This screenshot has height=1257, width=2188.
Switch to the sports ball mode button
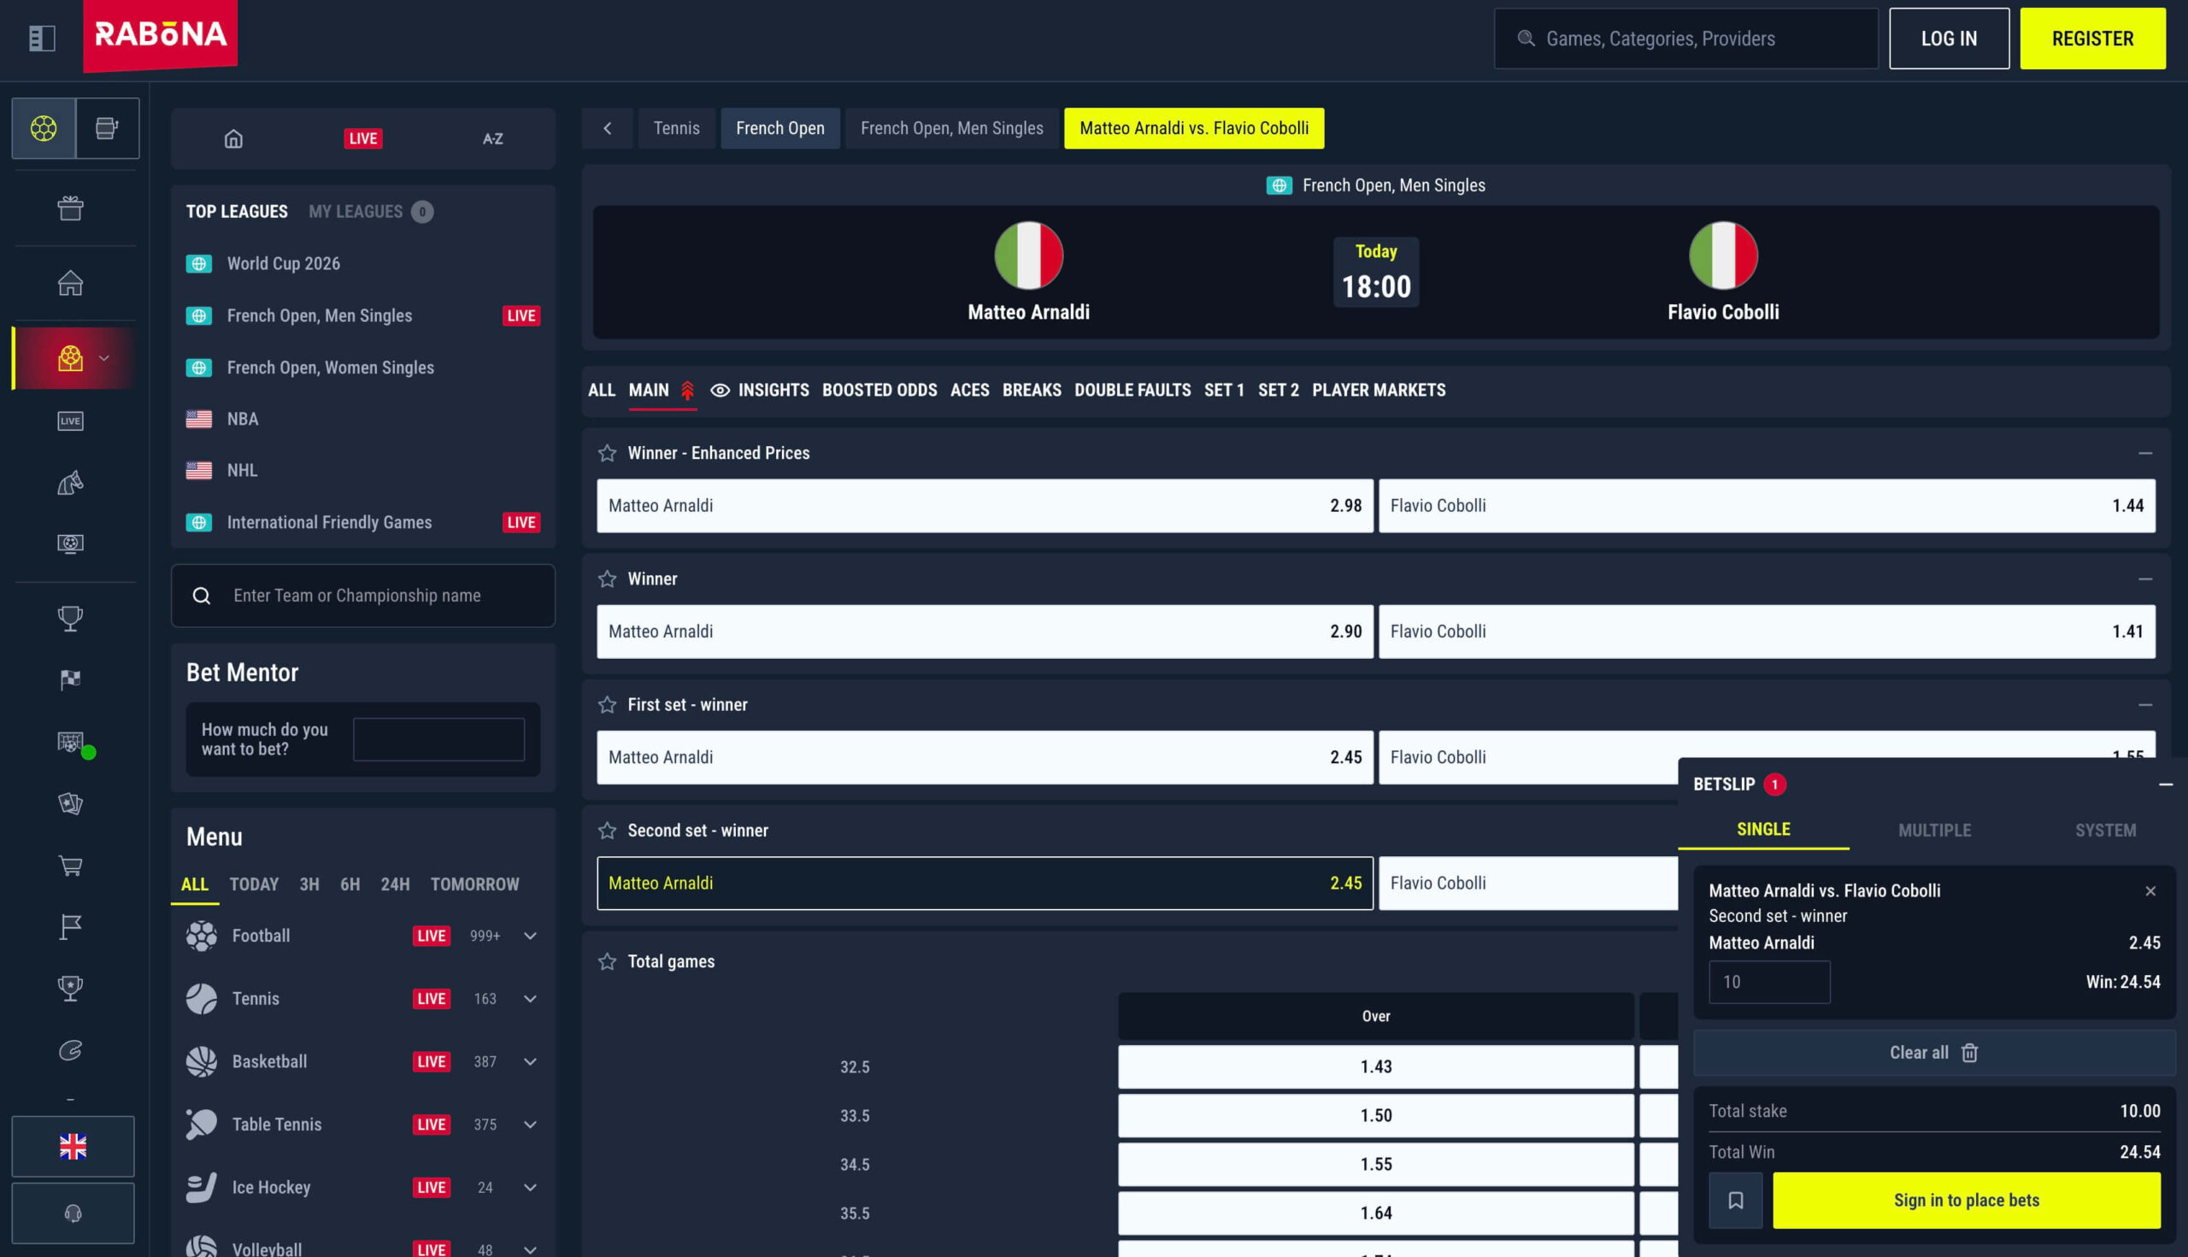44,129
